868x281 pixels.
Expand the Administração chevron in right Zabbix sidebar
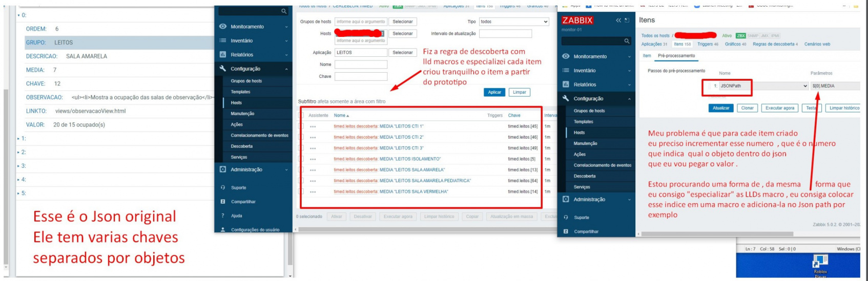629,200
